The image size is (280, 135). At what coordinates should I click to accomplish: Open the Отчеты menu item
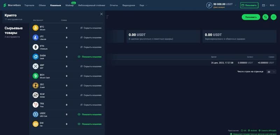[114, 5]
